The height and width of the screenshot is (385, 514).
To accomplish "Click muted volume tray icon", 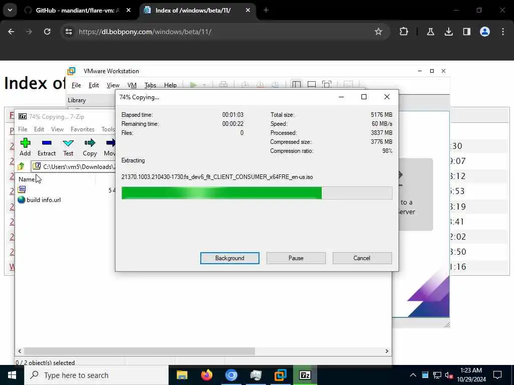I will [449, 375].
